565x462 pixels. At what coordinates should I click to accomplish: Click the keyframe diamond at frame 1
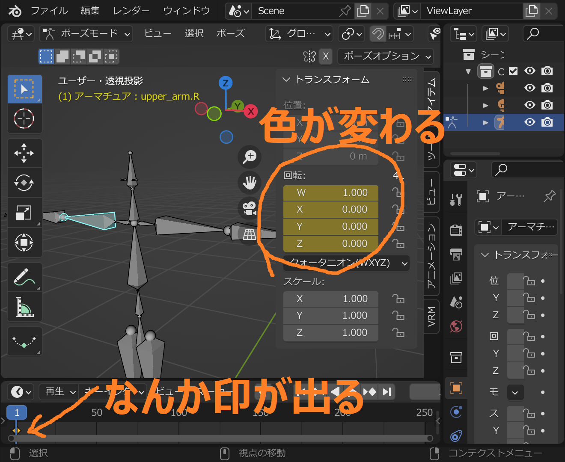(17, 430)
